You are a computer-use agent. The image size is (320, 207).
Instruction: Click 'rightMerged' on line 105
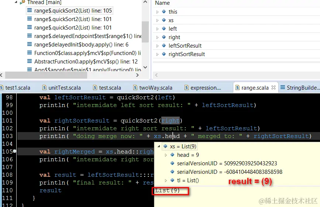(75, 152)
